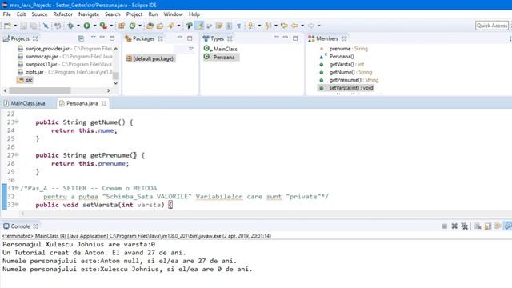This screenshot has width=512, height=288.
Task: Click the Open Type toolbar icon
Action: pos(150,26)
